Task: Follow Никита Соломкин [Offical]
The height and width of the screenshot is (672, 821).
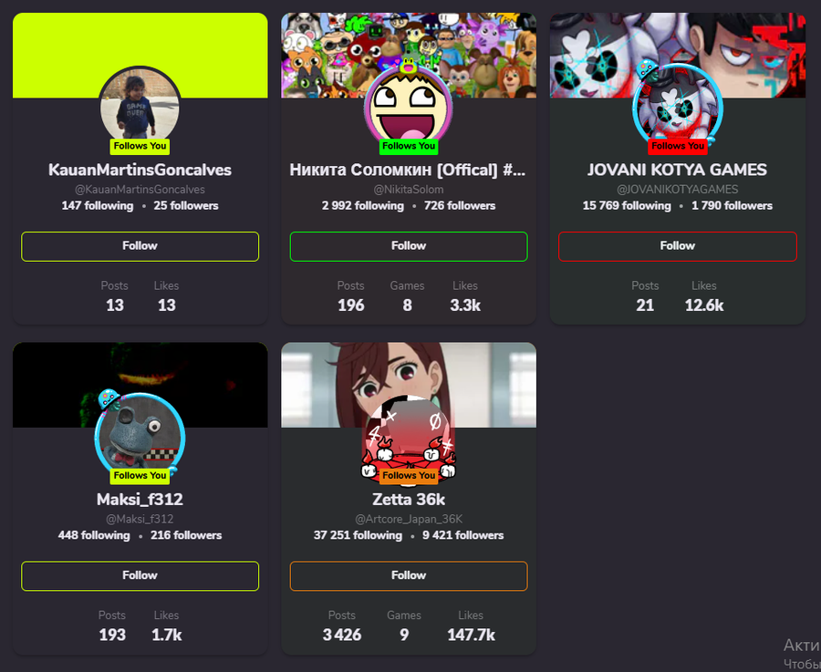Action: (x=409, y=246)
